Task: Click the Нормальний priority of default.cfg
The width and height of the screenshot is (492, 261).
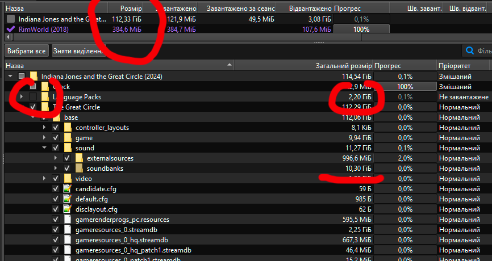Action: pyautogui.click(x=460, y=199)
